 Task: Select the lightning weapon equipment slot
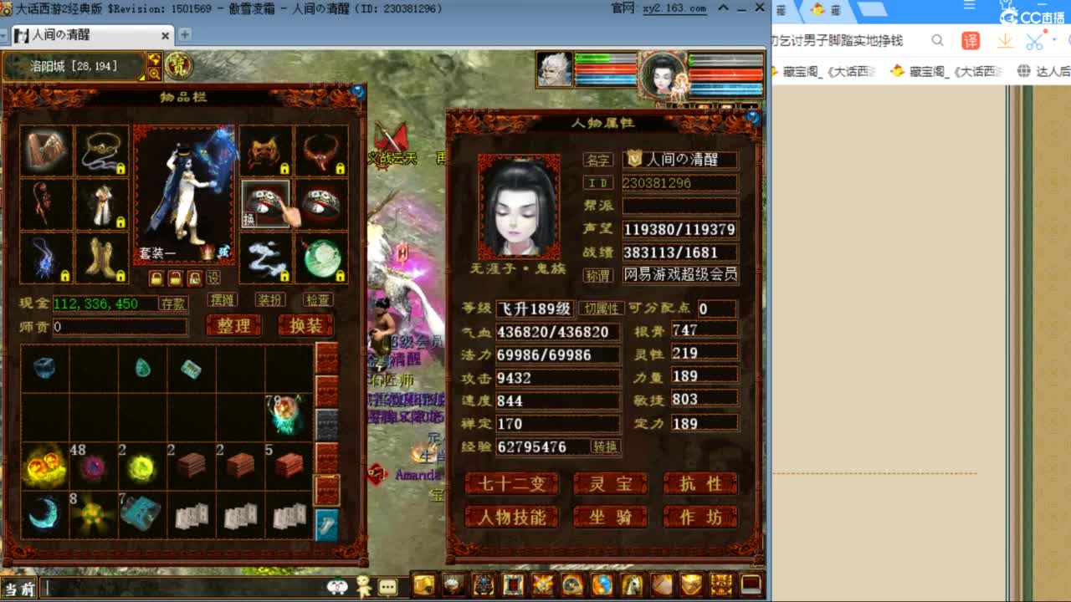pos(46,258)
